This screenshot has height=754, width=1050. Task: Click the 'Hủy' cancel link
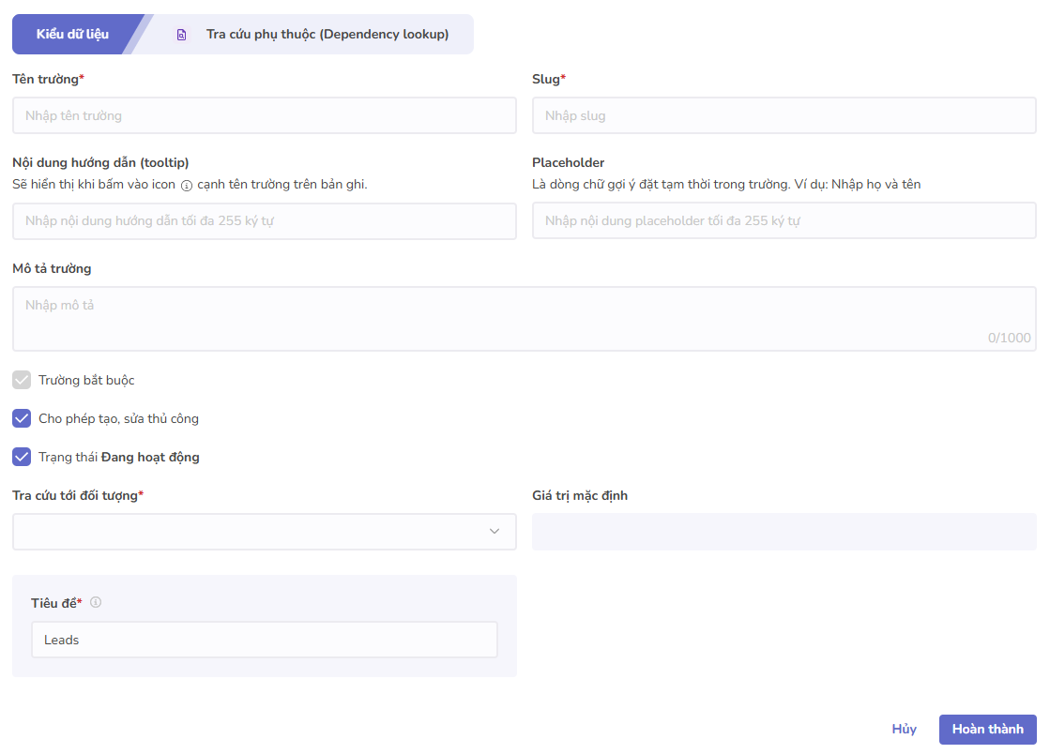click(x=904, y=729)
